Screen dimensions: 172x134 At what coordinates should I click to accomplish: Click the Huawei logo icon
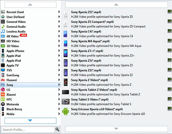[3, 80]
